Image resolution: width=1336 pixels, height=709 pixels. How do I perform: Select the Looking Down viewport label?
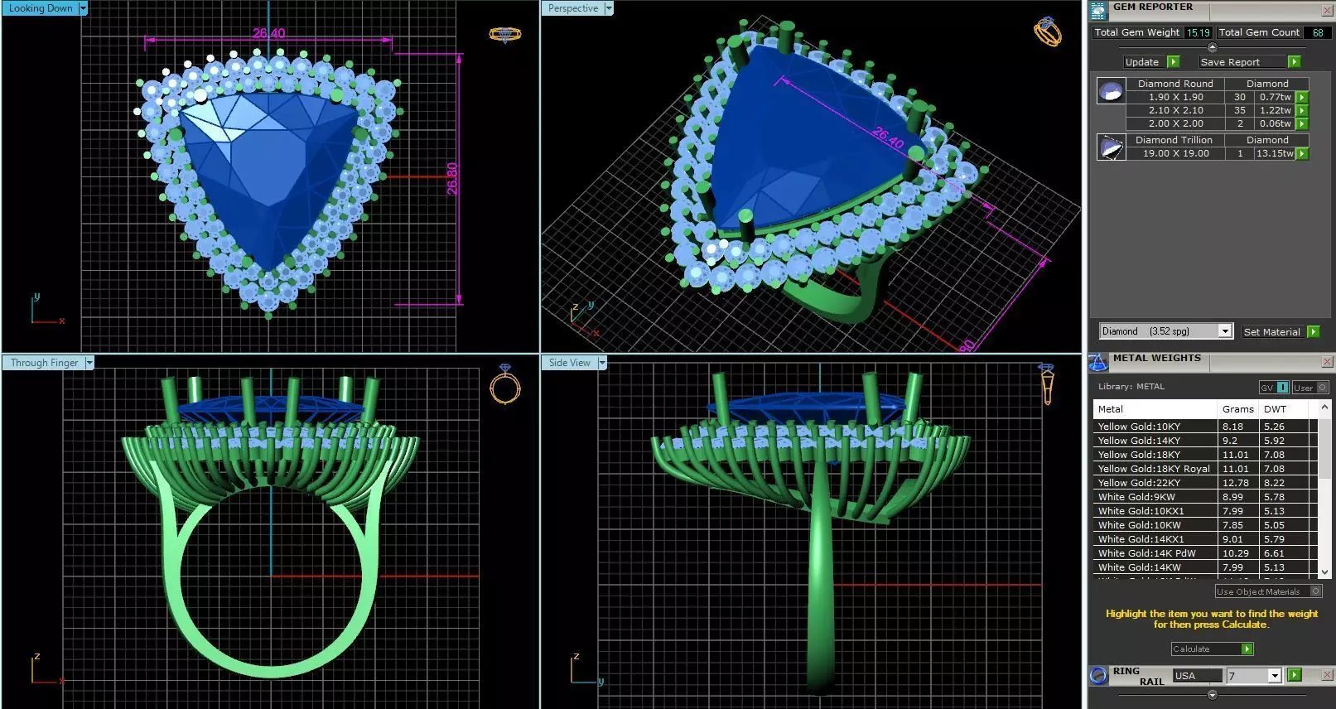click(x=41, y=8)
